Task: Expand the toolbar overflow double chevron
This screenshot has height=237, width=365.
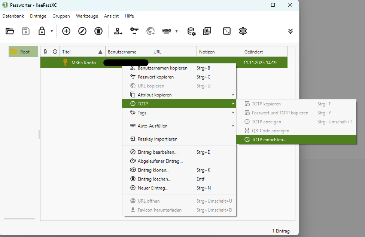Action: (x=291, y=31)
